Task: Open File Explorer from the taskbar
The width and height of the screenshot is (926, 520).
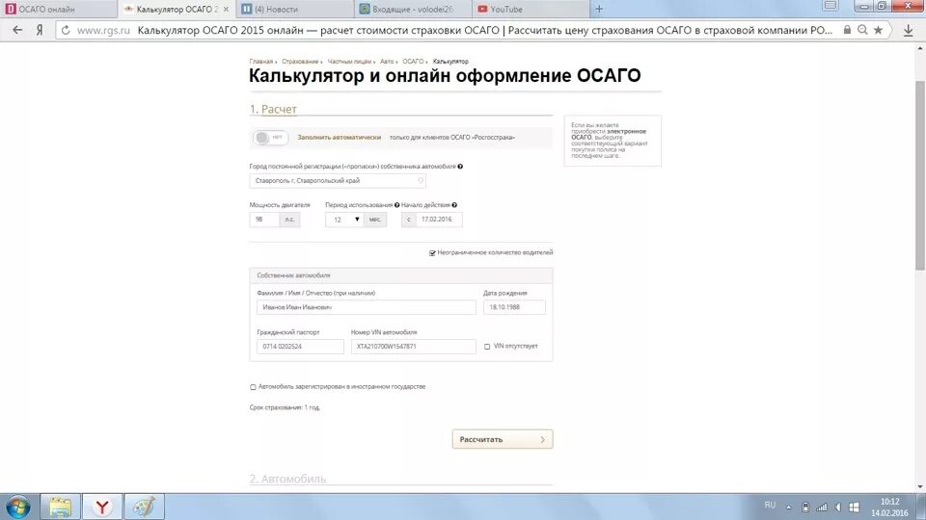Action: pyautogui.click(x=60, y=507)
